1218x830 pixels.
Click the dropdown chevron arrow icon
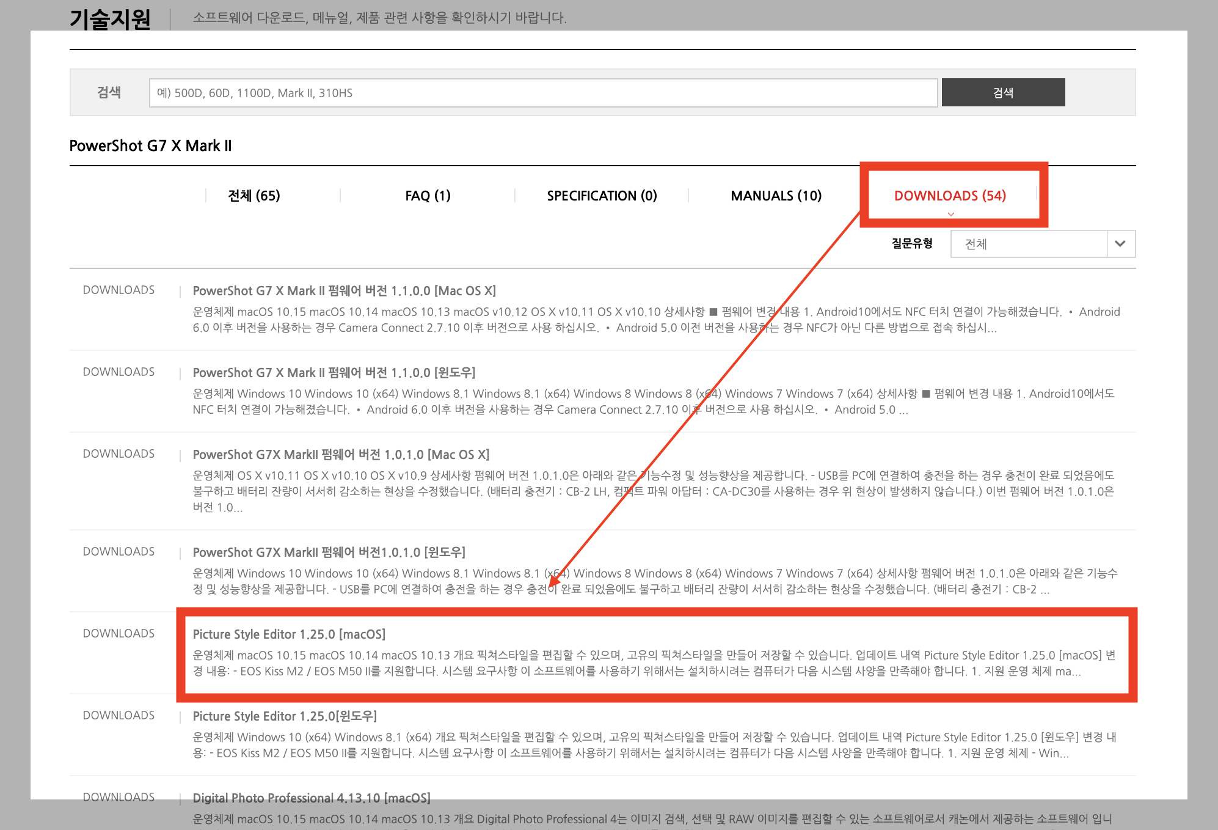pyautogui.click(x=1120, y=244)
